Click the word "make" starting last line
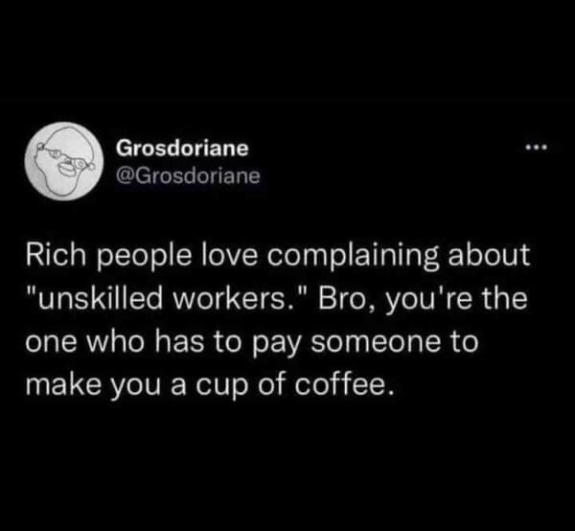 (63, 385)
